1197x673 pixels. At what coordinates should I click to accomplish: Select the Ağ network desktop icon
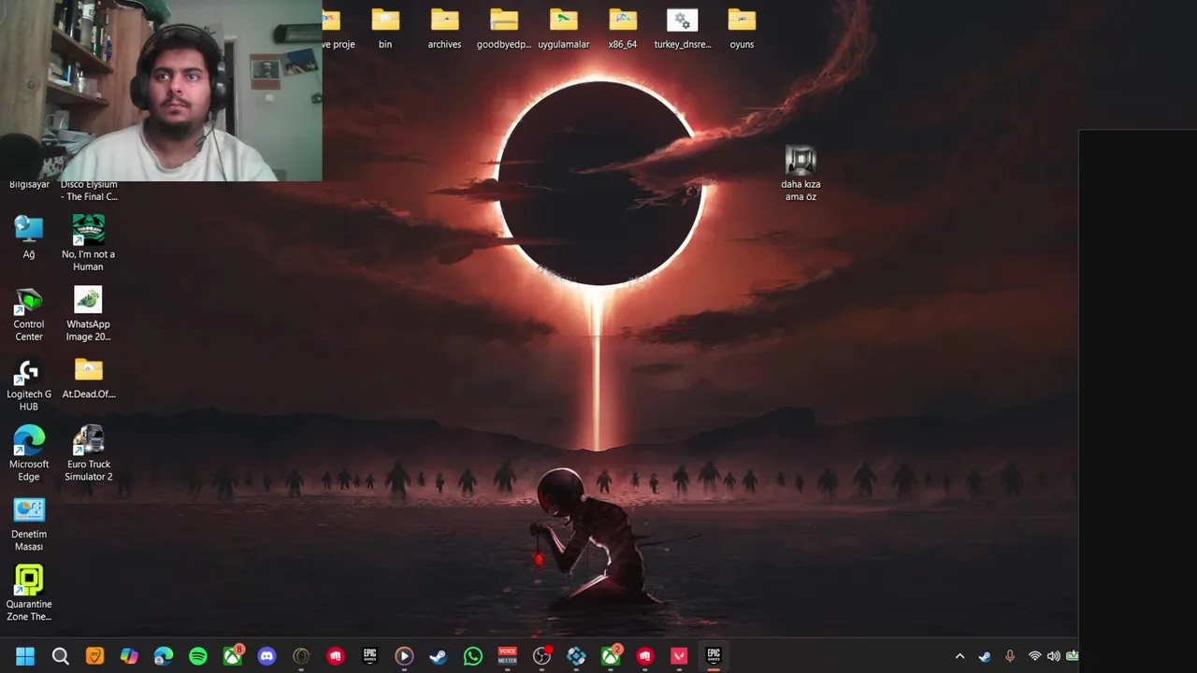[29, 237]
